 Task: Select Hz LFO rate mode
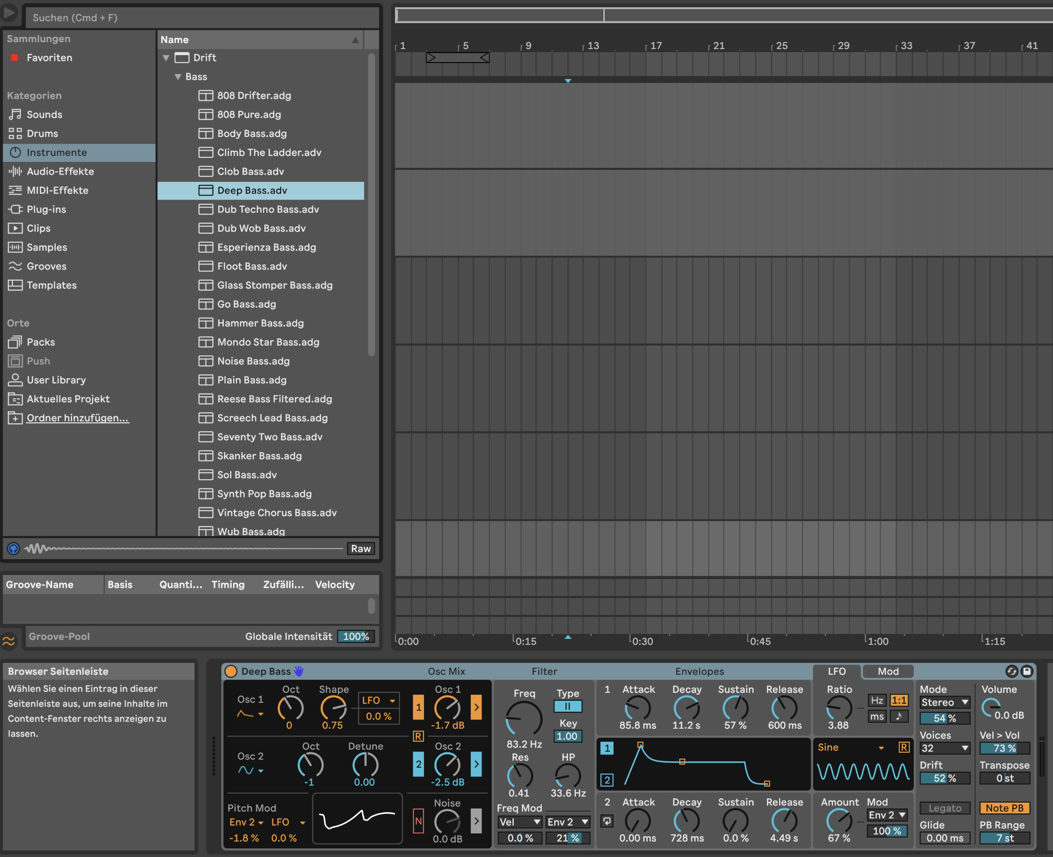point(877,701)
